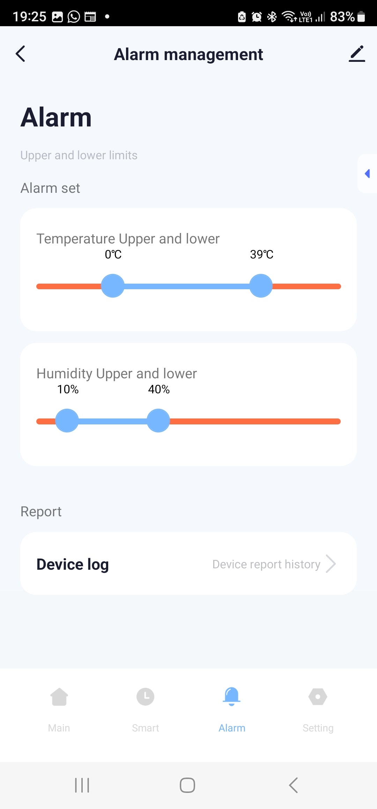Screen dimensions: 377x809
Task: Open the Device log entry
Action: coord(73,564)
